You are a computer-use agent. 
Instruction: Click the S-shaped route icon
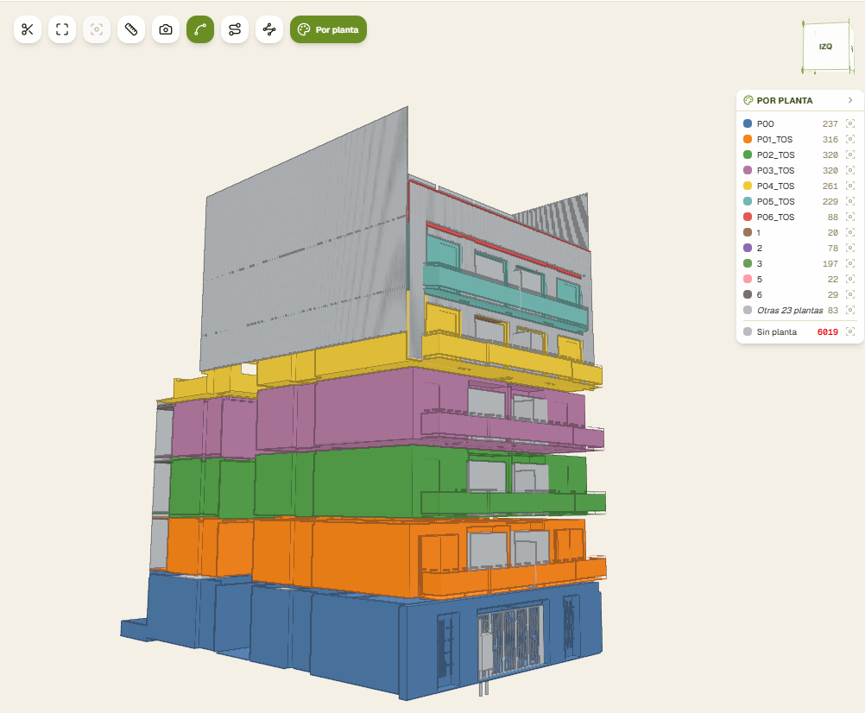235,29
